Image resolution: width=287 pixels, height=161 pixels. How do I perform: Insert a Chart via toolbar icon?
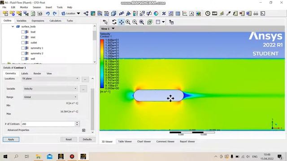point(185,13)
